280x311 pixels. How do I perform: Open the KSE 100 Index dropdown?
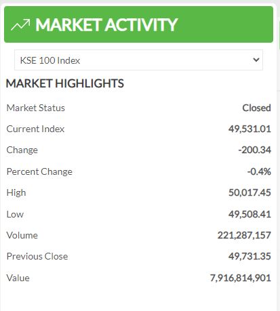pyautogui.click(x=138, y=60)
